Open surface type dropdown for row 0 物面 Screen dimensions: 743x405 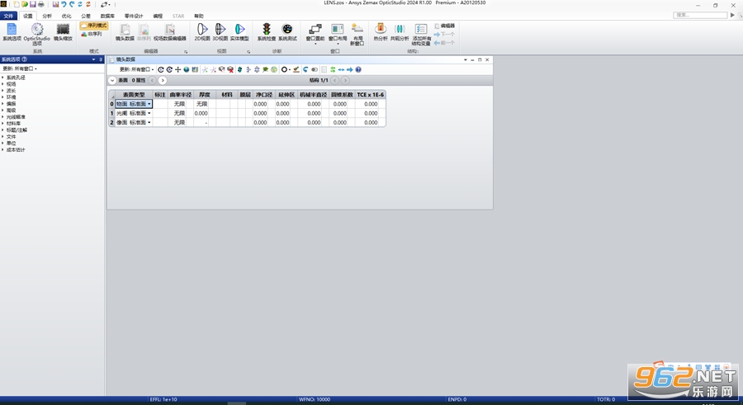pos(149,104)
